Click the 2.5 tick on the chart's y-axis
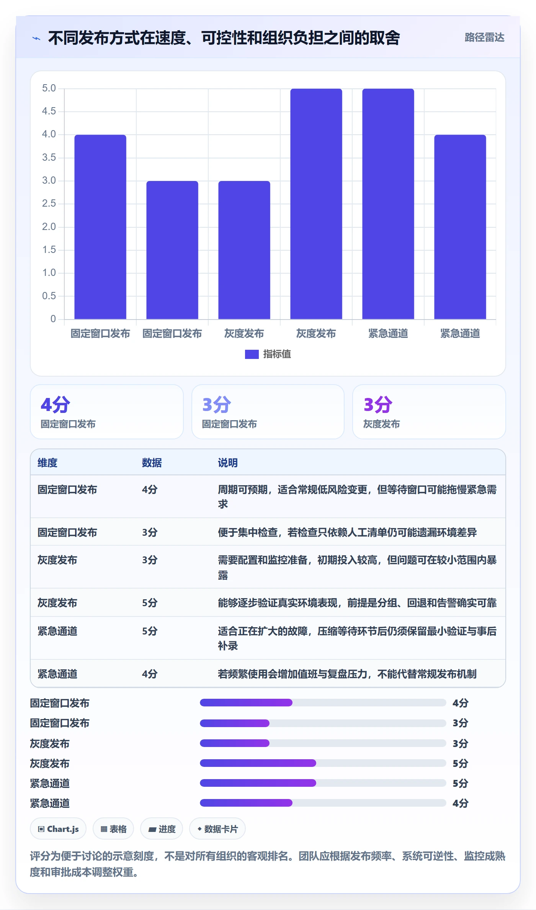 (x=49, y=204)
